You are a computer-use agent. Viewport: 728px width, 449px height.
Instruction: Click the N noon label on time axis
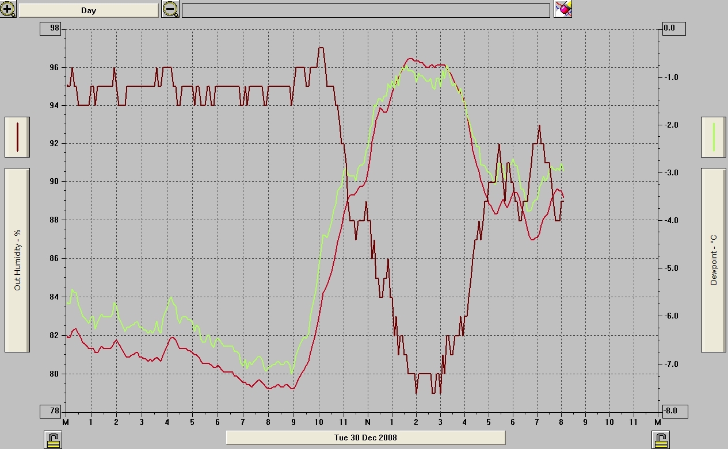(x=367, y=421)
